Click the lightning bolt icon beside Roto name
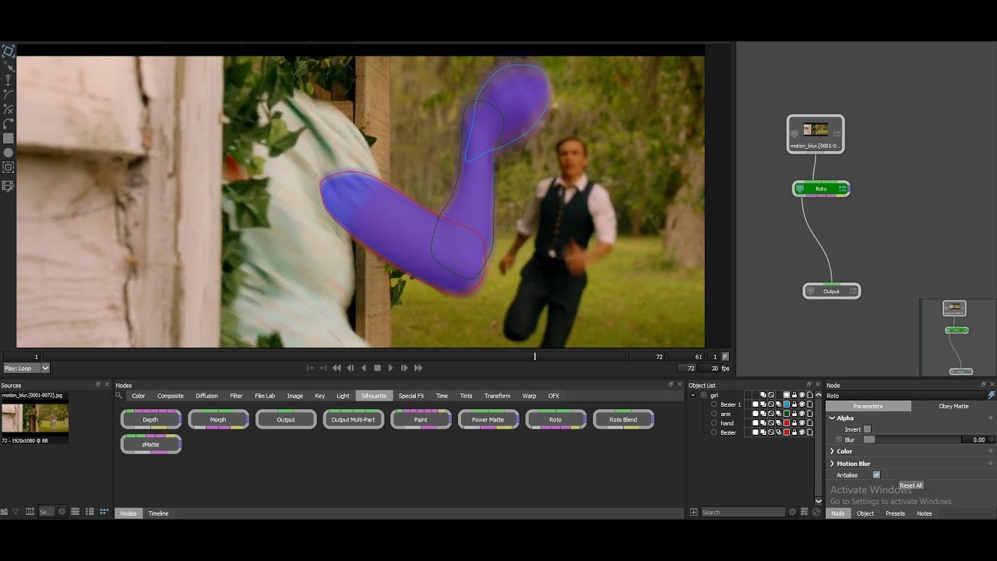The height and width of the screenshot is (561, 997). (992, 396)
